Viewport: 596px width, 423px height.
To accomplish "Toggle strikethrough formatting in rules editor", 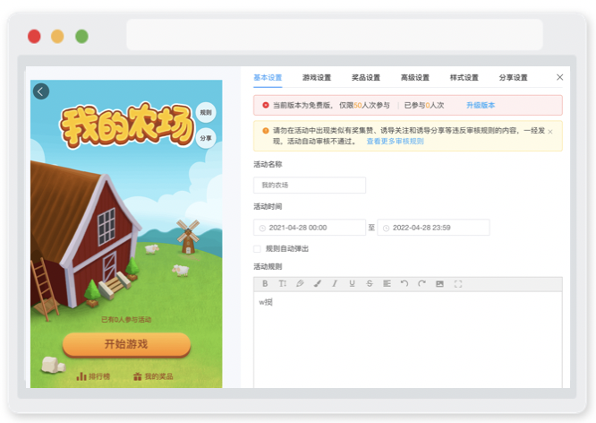I will pyautogui.click(x=370, y=284).
